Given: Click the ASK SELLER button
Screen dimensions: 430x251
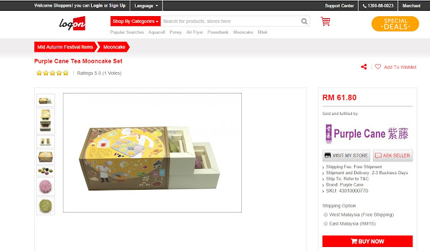Looking at the screenshot, I should tap(392, 155).
